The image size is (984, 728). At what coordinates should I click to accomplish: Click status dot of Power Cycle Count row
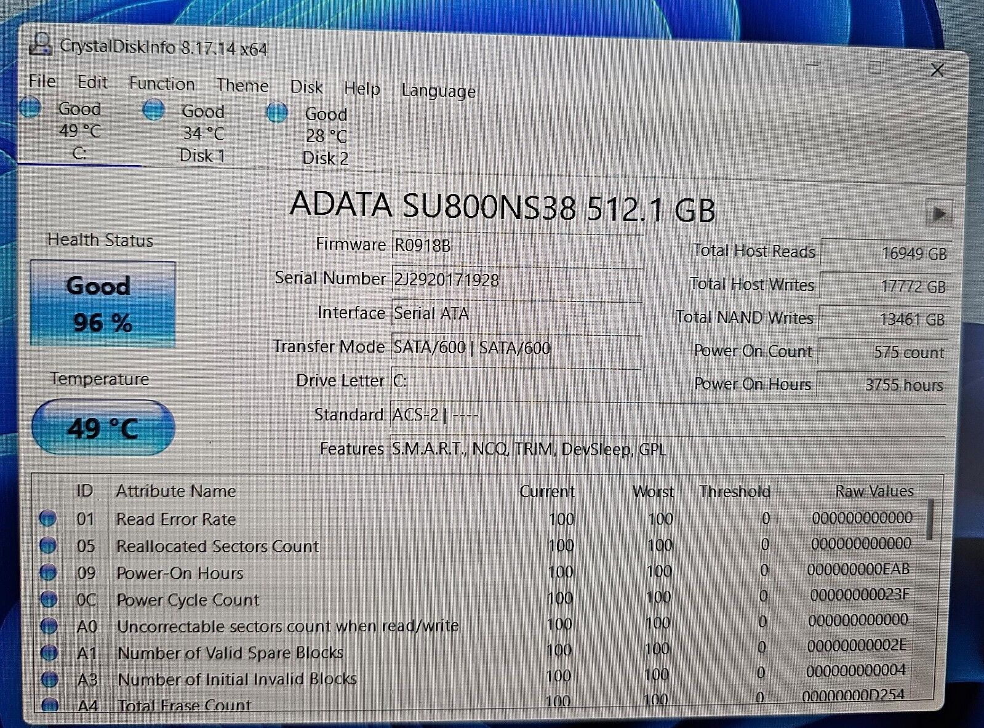(x=49, y=599)
